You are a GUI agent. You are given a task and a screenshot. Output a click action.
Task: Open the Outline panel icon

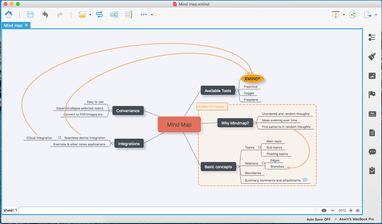tap(372, 37)
